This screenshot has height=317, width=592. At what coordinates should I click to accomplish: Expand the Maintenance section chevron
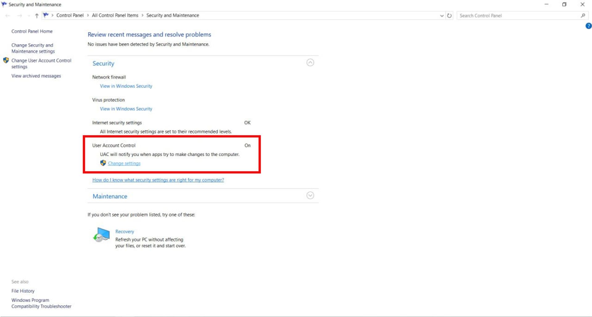(x=310, y=195)
